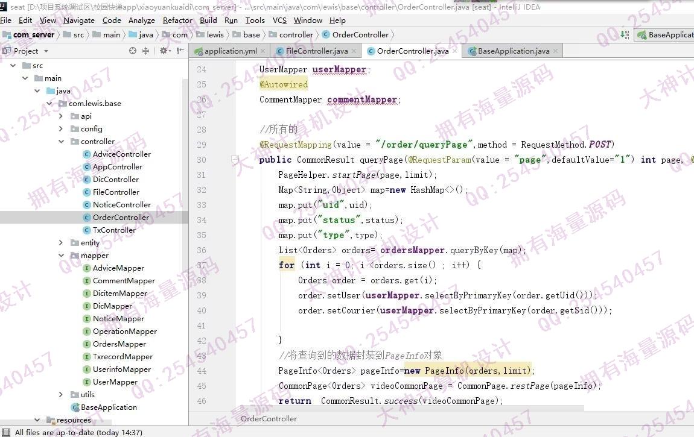Expand the api package

coord(61,116)
